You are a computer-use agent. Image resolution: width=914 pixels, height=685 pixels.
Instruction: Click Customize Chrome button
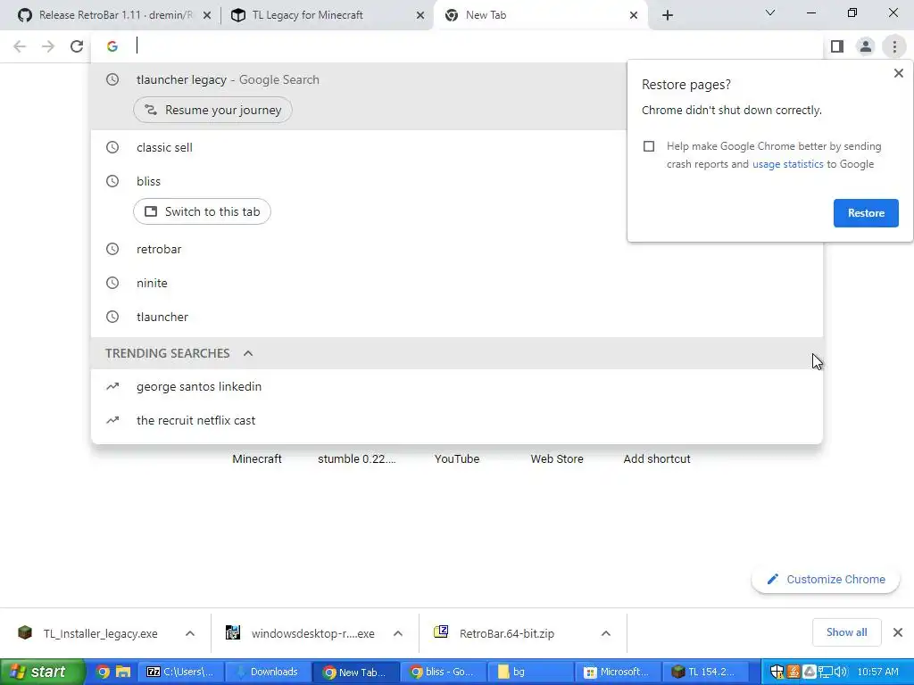click(x=826, y=580)
